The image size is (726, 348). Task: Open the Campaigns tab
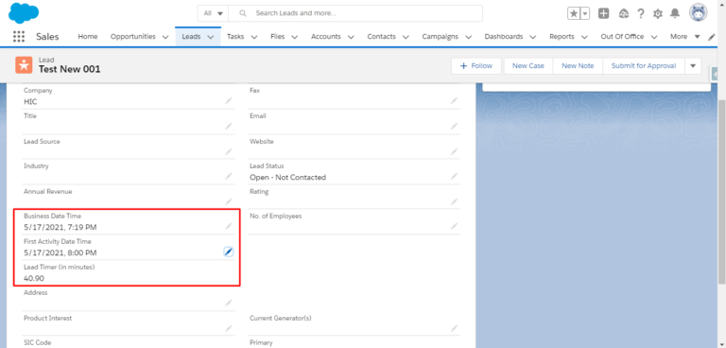coord(440,37)
